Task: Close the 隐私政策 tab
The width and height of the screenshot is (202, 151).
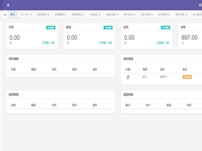Action: coord(117,15)
